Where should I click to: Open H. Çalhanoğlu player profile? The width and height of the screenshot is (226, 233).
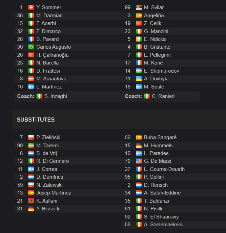53,55
